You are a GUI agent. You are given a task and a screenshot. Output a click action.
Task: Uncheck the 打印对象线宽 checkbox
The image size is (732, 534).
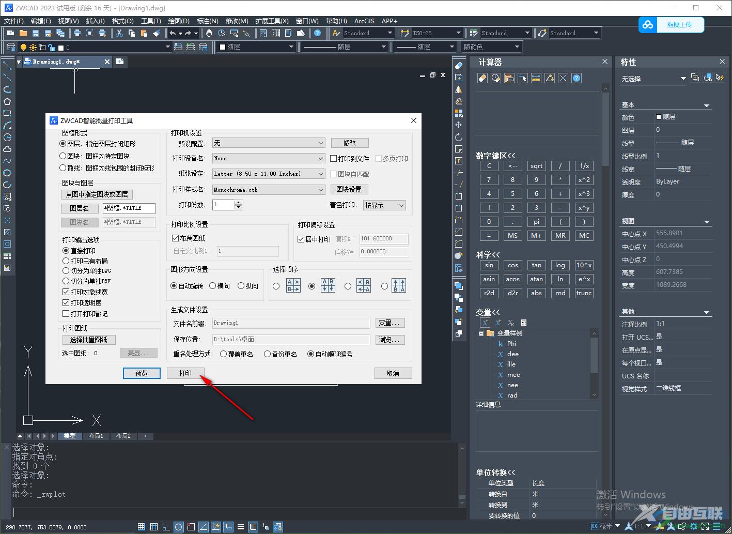click(x=66, y=292)
